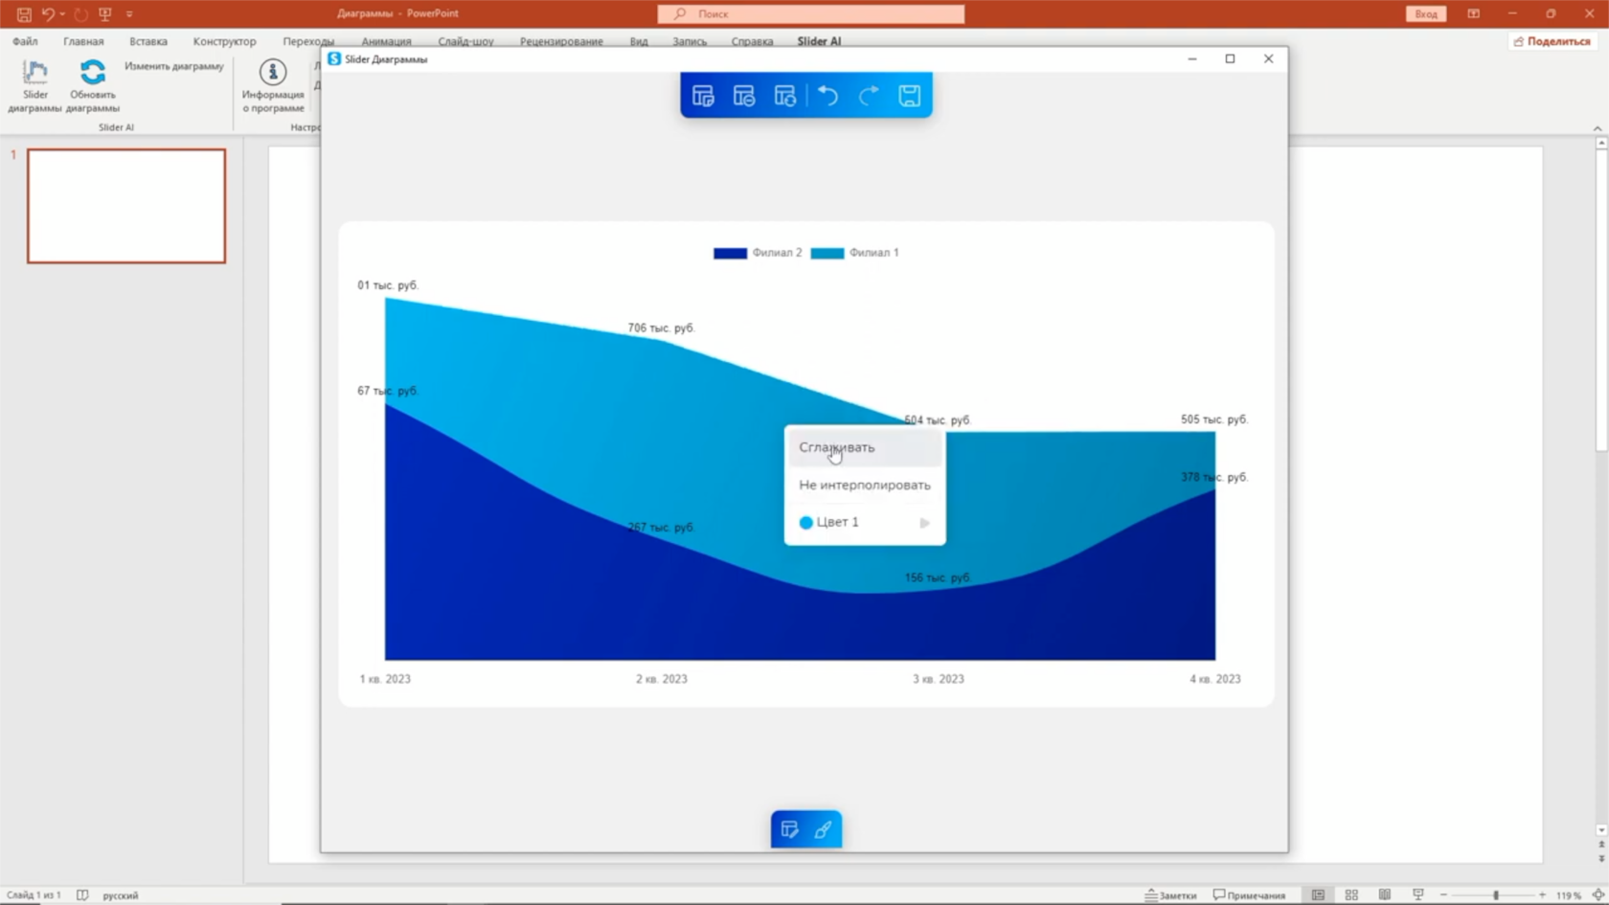Image resolution: width=1609 pixels, height=905 pixels.
Task: Redo change in Slider Диаграммы toolbar
Action: coord(869,96)
